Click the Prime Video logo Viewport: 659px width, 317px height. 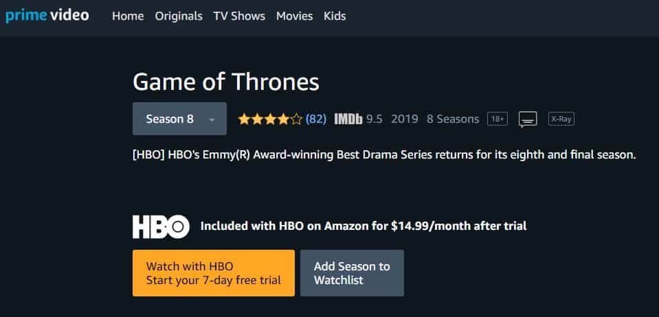pyautogui.click(x=47, y=16)
